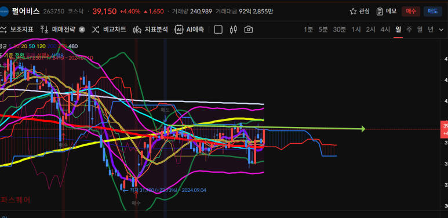Click the 코스닥 market label
The height and width of the screenshot is (218, 448).
[76, 12]
